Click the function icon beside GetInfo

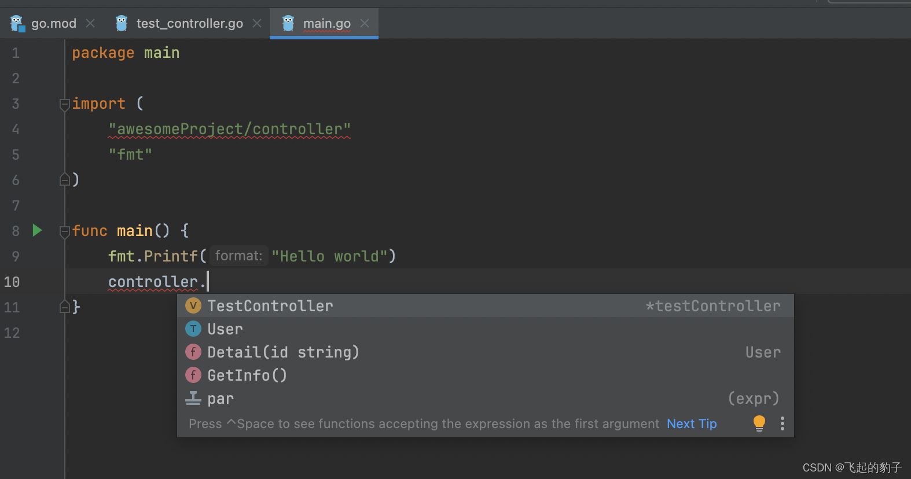pyautogui.click(x=193, y=375)
